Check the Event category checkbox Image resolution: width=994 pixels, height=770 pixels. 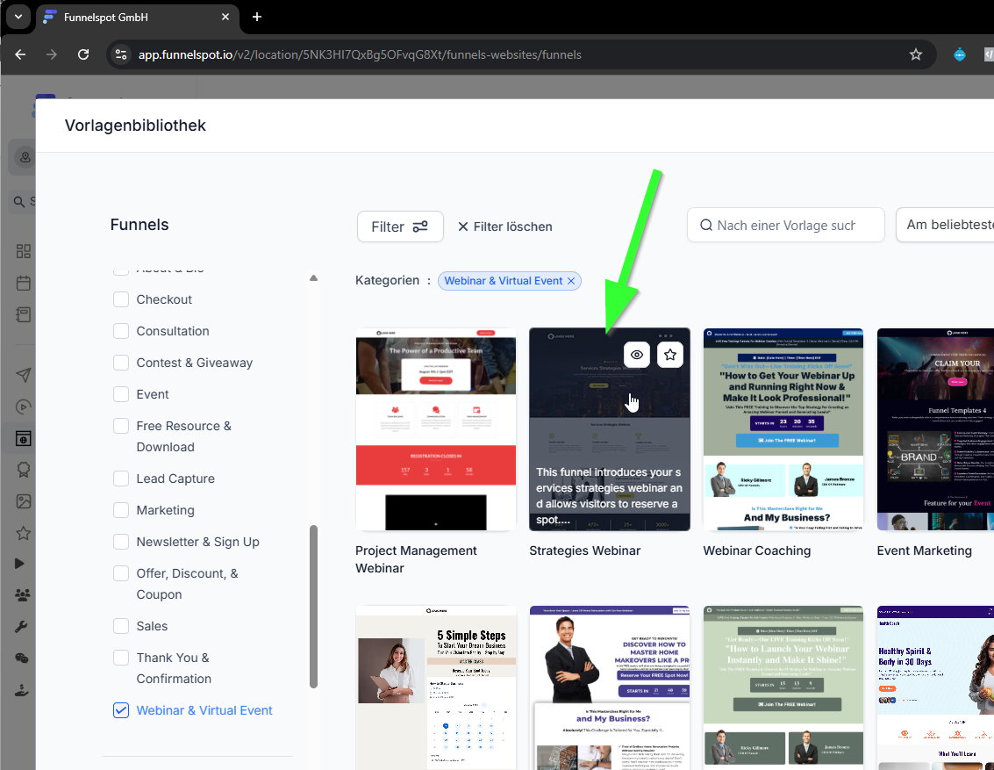pos(121,394)
